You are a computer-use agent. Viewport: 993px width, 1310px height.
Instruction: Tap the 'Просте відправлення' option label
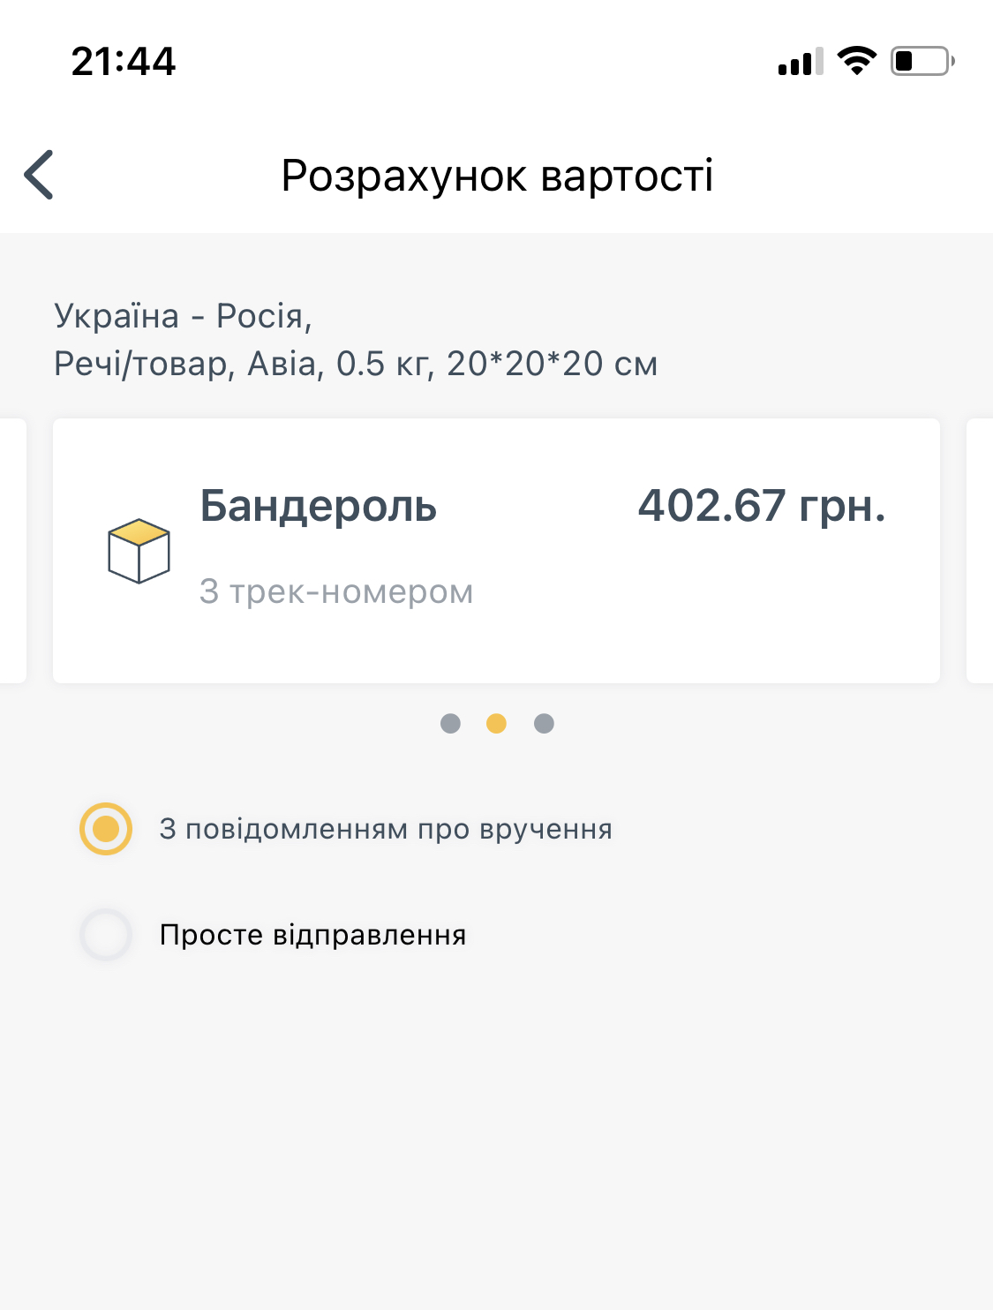click(x=312, y=935)
